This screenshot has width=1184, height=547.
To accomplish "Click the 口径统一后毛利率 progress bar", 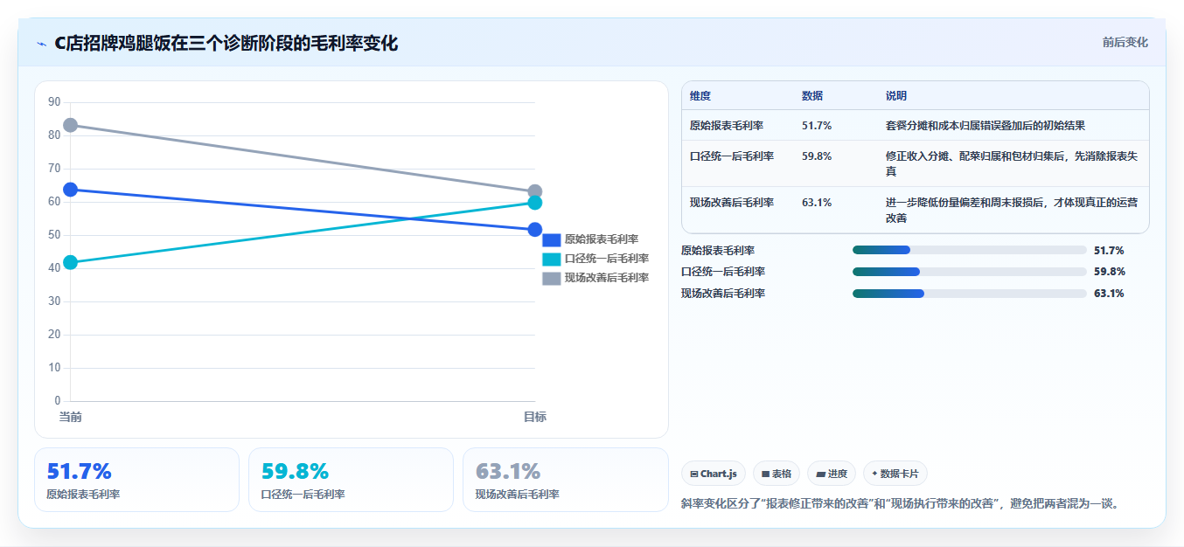I will 970,272.
